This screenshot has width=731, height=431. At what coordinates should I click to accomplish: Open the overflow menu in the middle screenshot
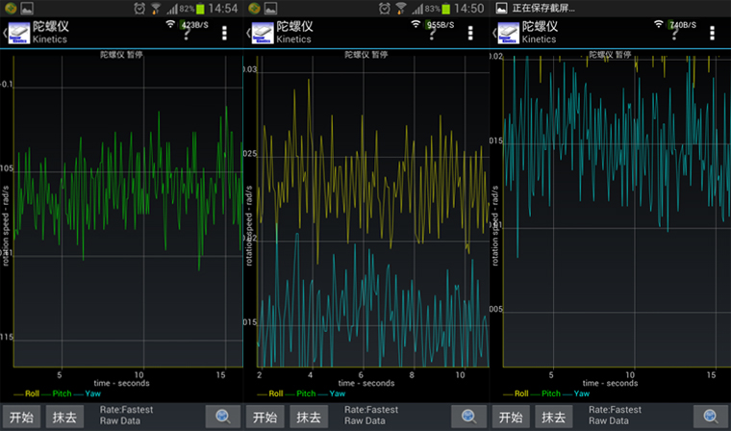[470, 33]
